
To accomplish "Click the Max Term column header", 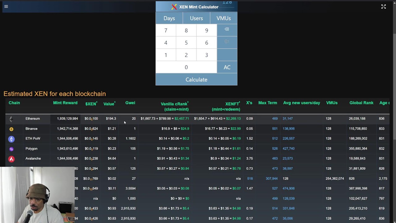I will pos(268,103).
